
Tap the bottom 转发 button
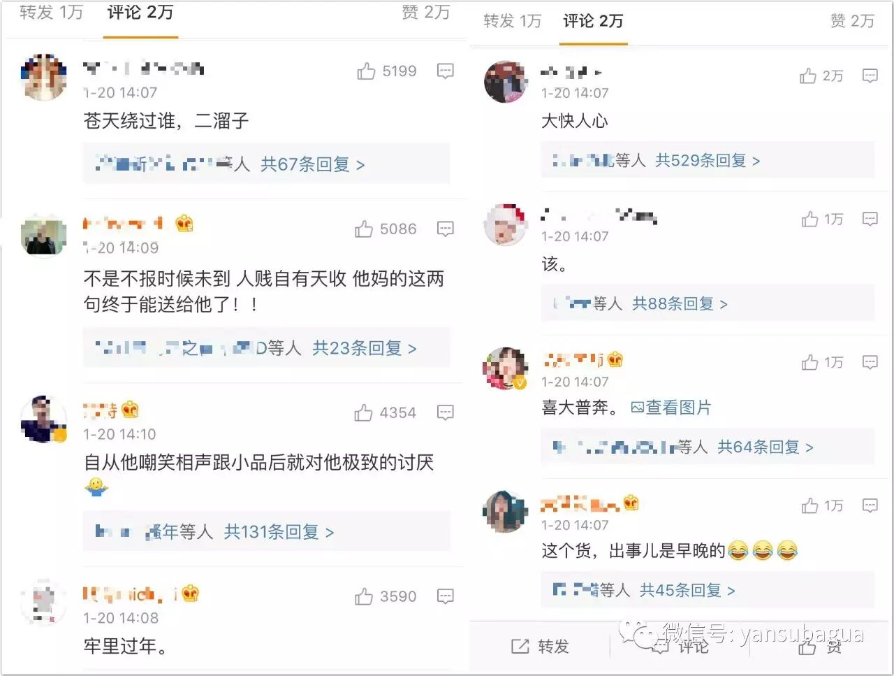point(540,646)
